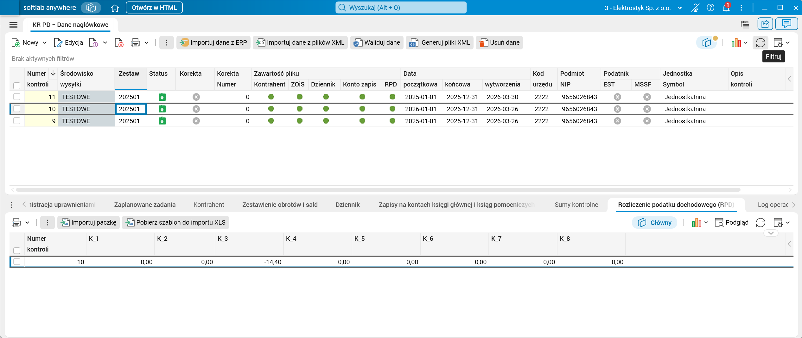Click Importuj dane z ERP
The height and width of the screenshot is (338, 802).
(x=213, y=42)
